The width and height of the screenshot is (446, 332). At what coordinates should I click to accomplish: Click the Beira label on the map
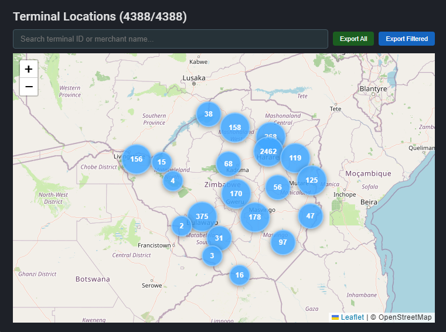coord(369,202)
